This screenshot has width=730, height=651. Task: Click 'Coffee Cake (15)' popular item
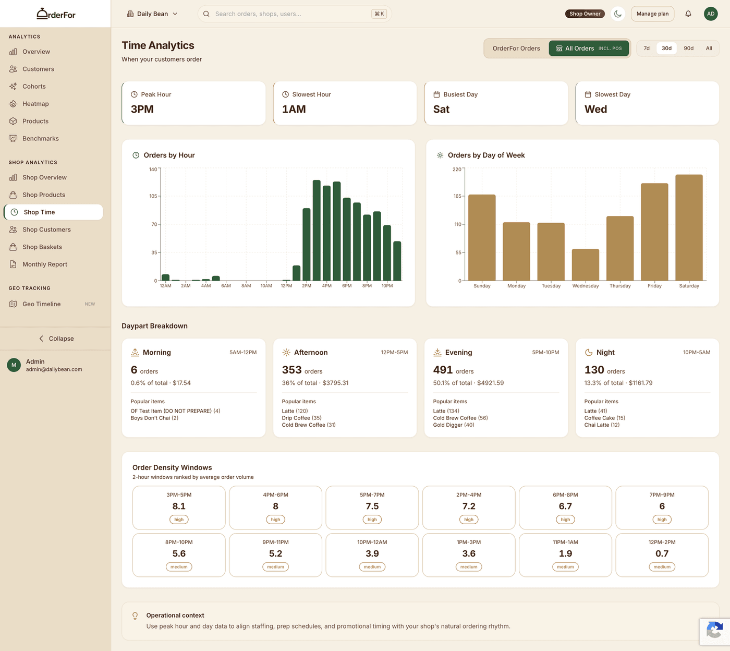click(604, 418)
